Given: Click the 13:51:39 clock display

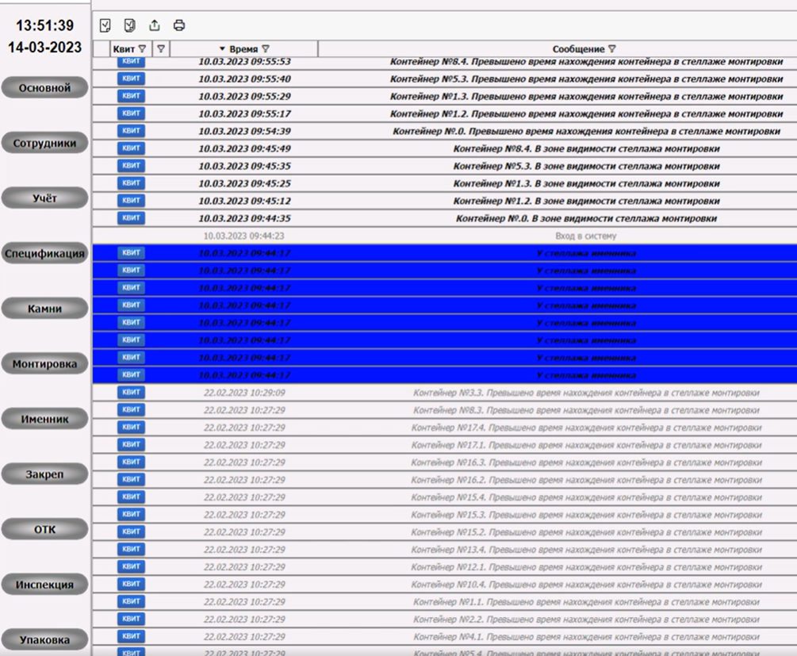Looking at the screenshot, I should [44, 25].
